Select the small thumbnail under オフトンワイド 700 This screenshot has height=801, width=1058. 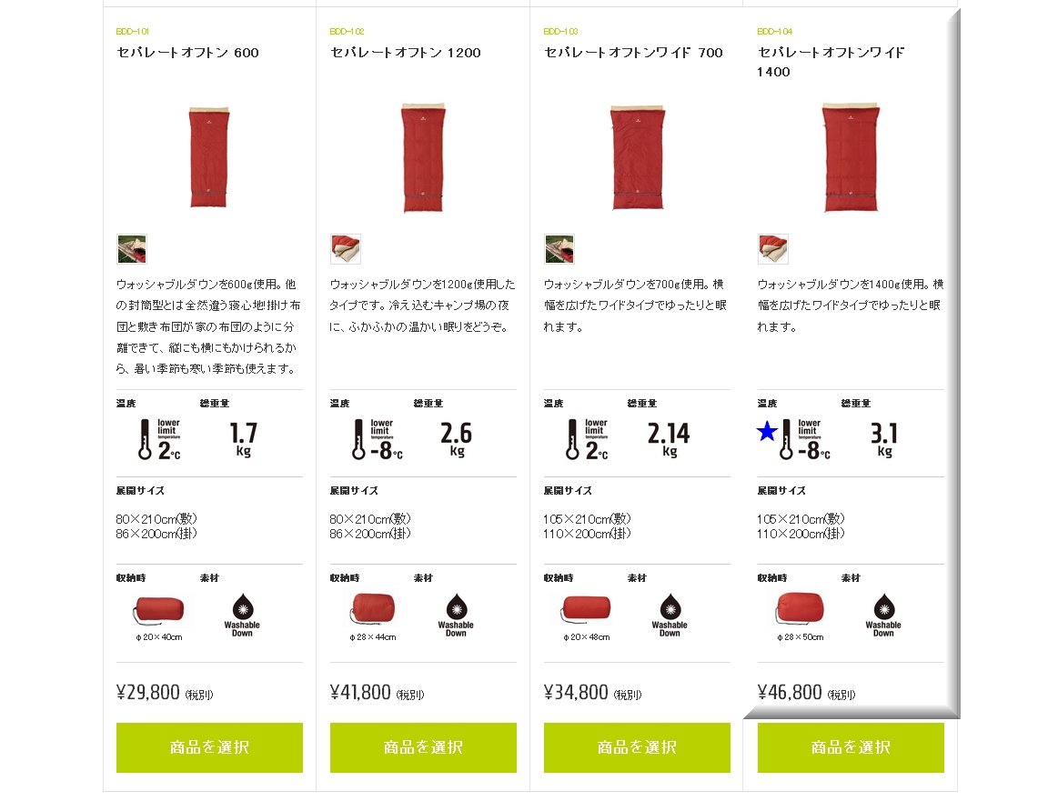(x=559, y=249)
